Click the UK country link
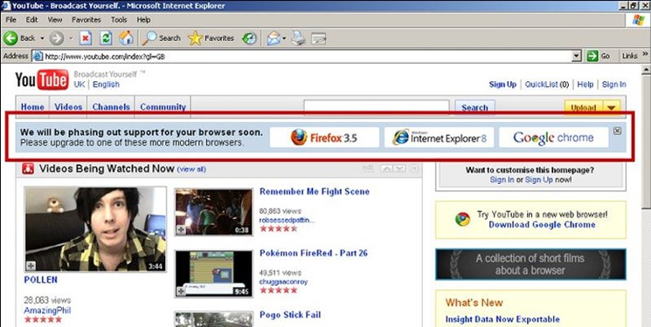 [x=79, y=84]
